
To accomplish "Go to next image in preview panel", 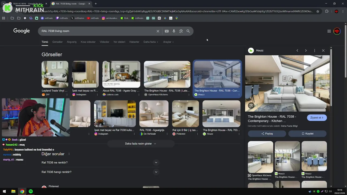I will (306, 51).
